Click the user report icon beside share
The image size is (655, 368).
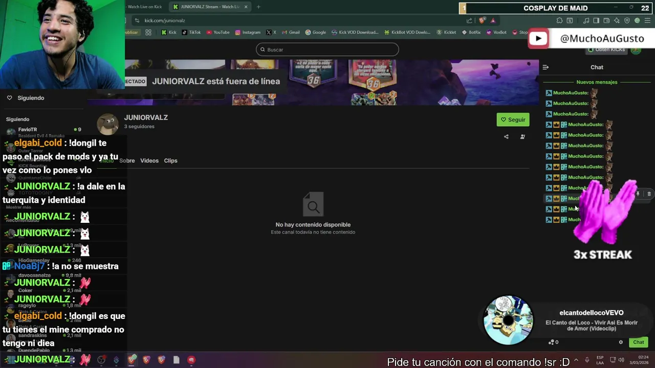tap(522, 136)
